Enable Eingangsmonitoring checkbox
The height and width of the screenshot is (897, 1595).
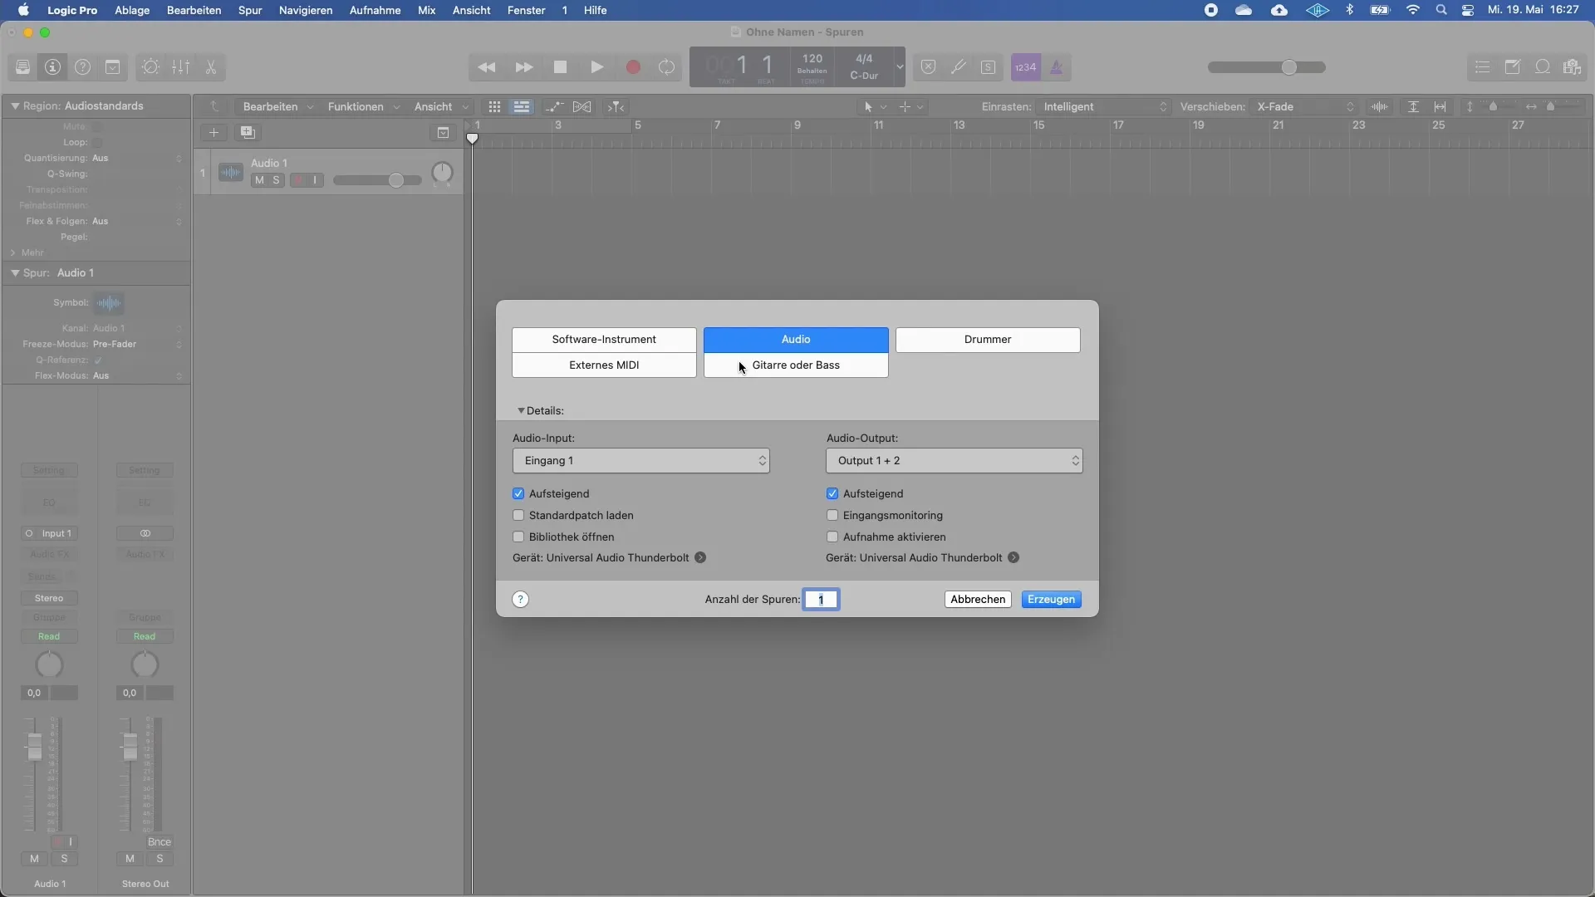click(x=832, y=515)
